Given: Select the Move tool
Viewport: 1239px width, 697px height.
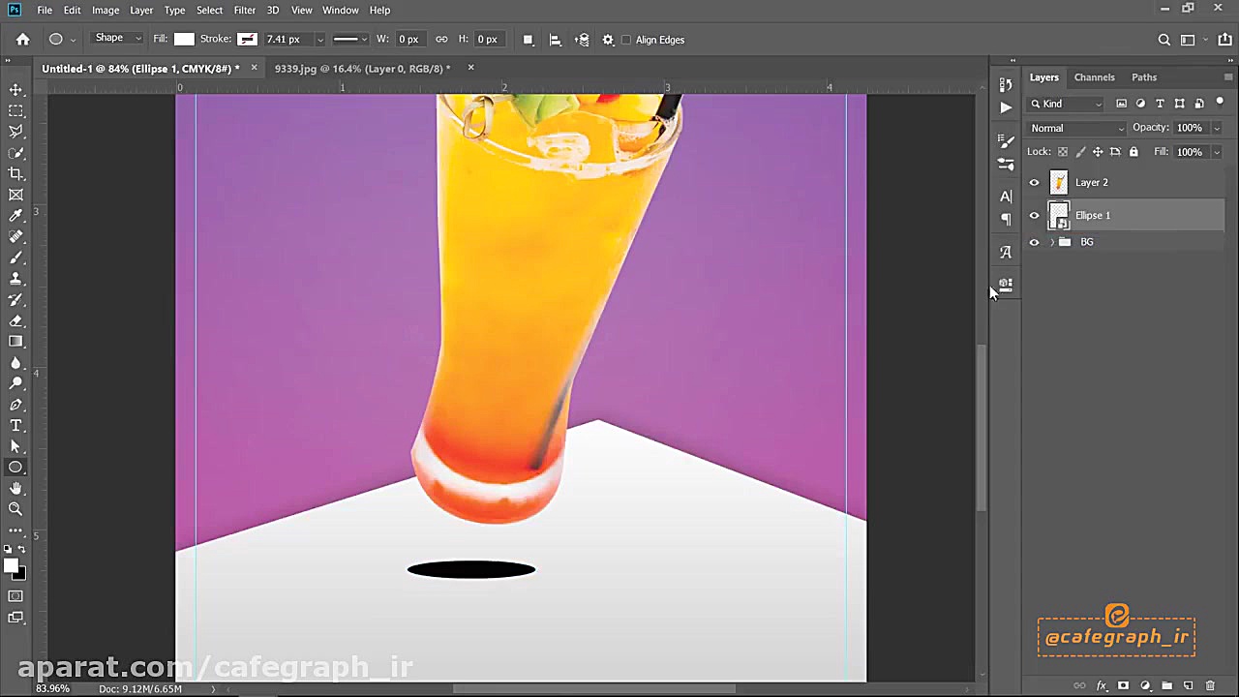Looking at the screenshot, I should tap(15, 90).
